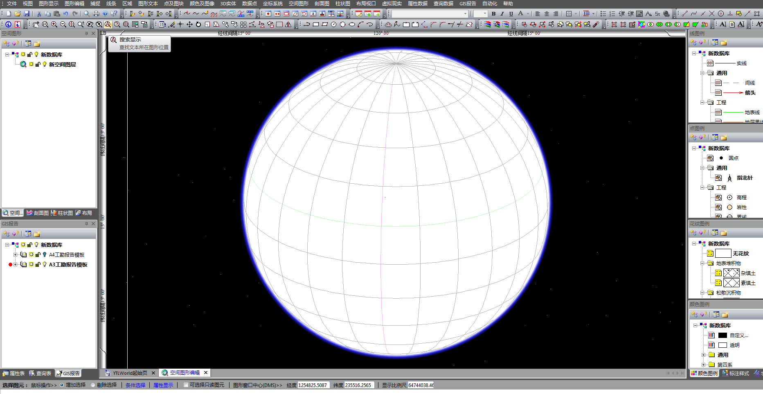
Task: Toggle Underline text formatting
Action: (511, 14)
